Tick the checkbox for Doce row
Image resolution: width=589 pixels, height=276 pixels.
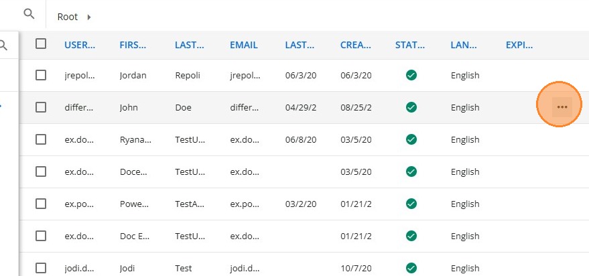pyautogui.click(x=41, y=171)
